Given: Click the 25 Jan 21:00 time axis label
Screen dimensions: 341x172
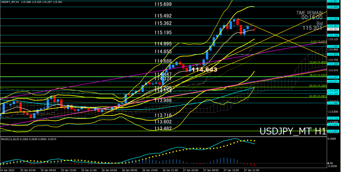Looking at the screenshot, I should click(89, 170).
